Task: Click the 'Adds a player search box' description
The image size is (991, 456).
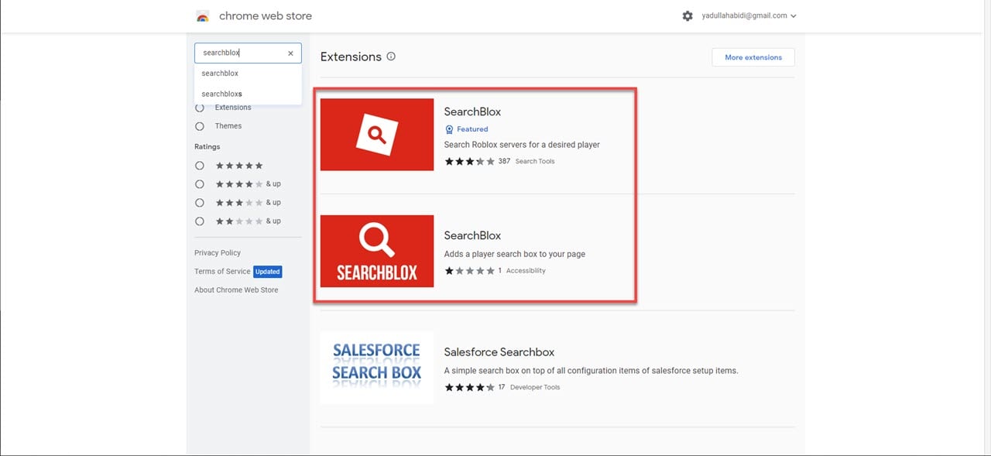Action: click(514, 254)
